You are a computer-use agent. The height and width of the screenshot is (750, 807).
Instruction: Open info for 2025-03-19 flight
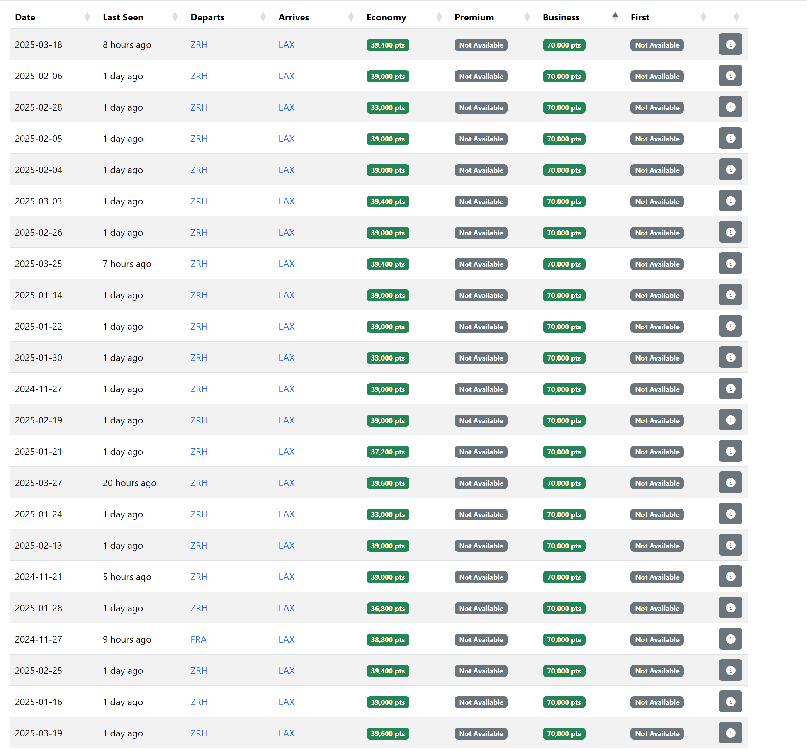pos(730,733)
